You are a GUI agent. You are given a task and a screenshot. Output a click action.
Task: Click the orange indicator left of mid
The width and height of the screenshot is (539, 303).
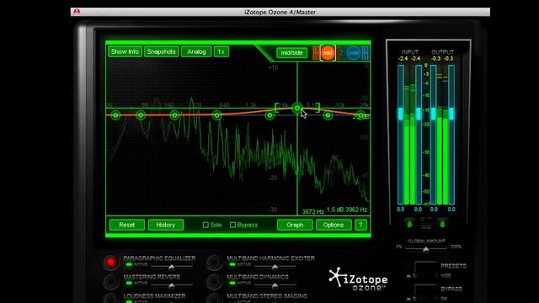[316, 53]
